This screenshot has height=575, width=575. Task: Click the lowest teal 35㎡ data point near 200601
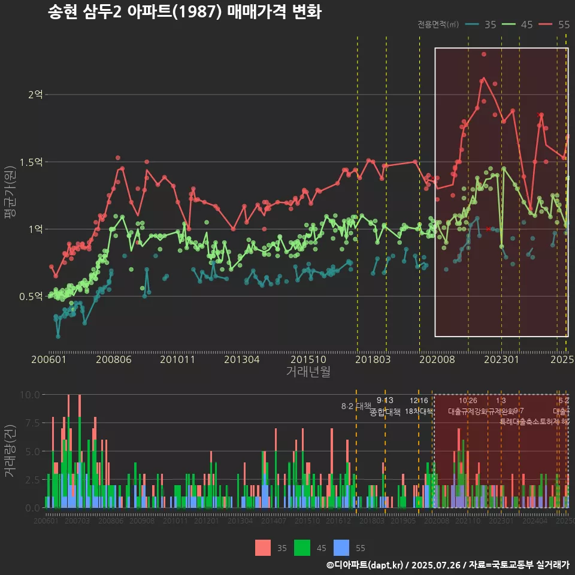click(x=58, y=336)
